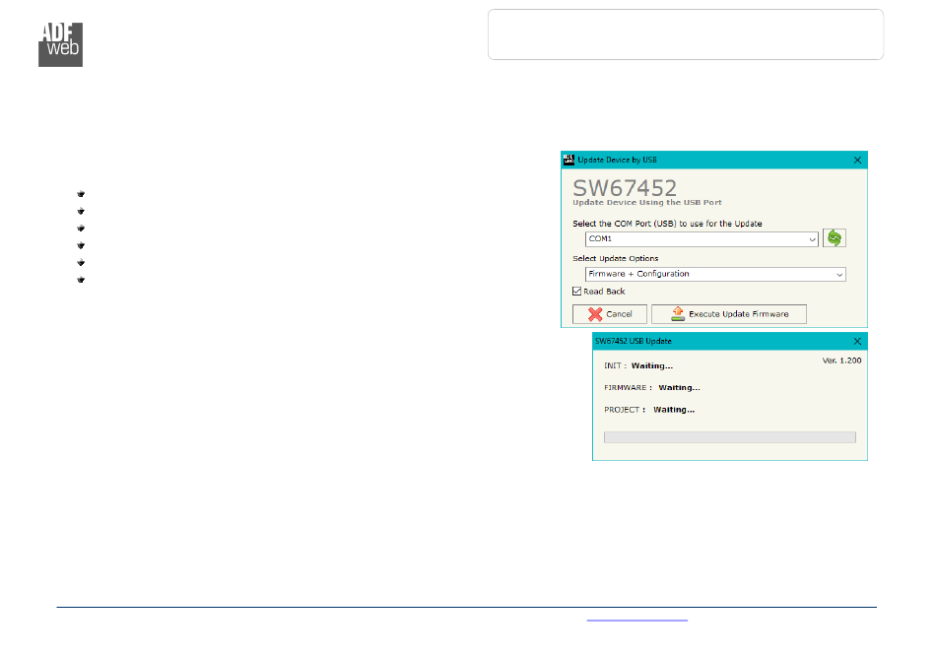
Task: Click the update progress bar
Action: click(729, 437)
